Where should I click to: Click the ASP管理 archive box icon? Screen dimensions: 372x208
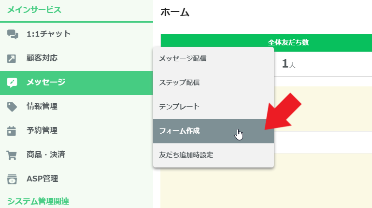coord(12,179)
